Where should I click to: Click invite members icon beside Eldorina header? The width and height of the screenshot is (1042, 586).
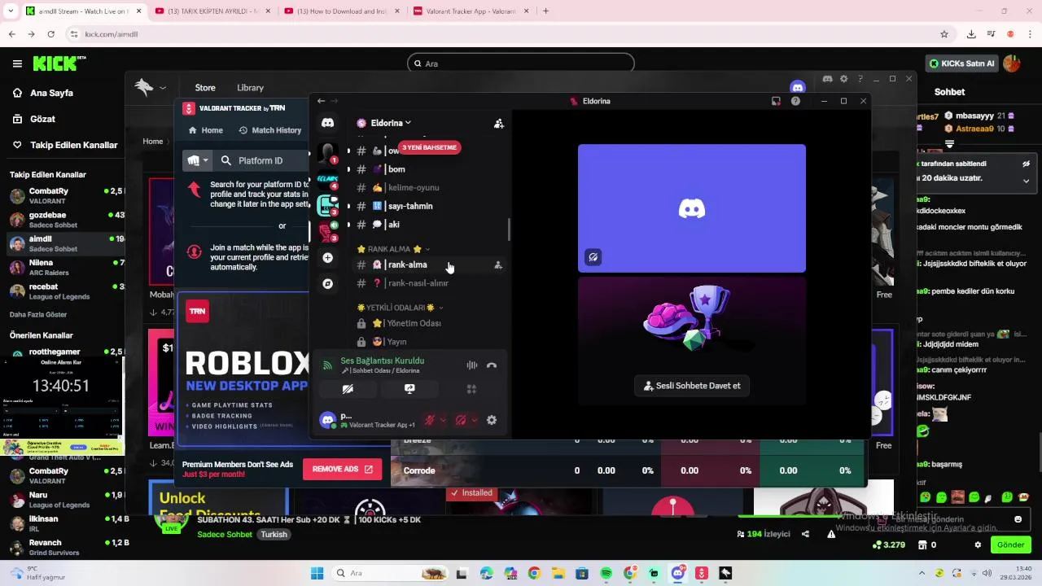(498, 124)
